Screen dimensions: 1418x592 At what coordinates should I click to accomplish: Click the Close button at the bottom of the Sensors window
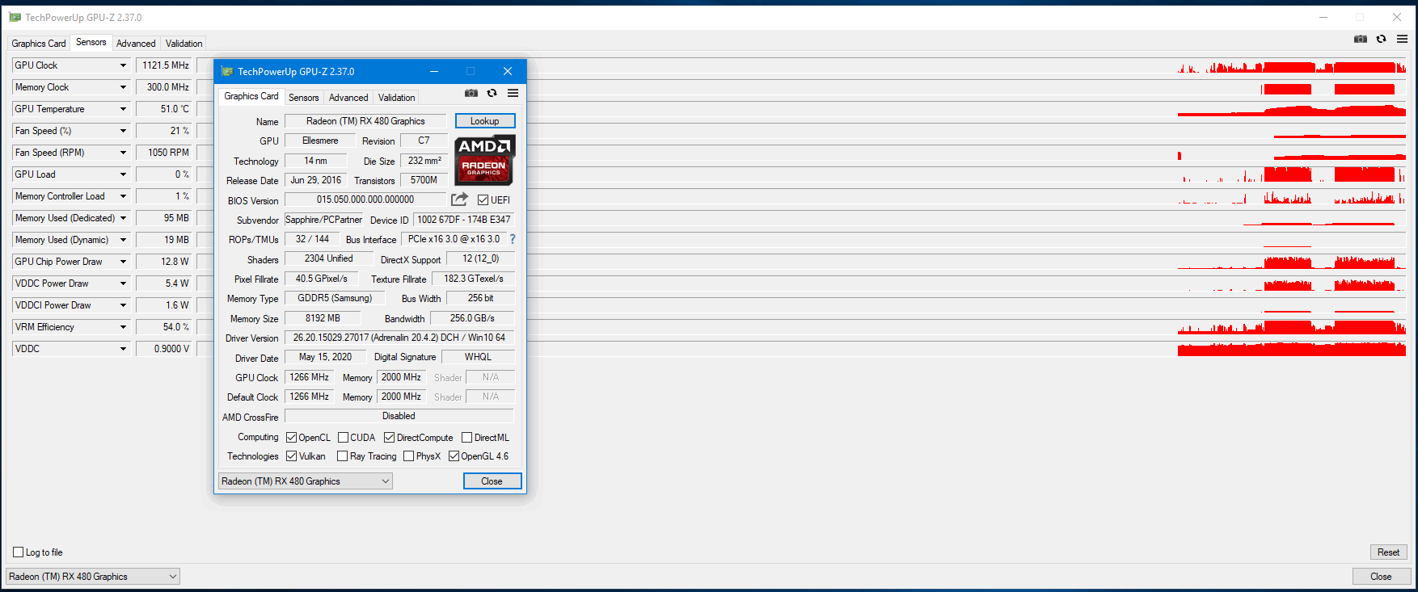click(1381, 577)
